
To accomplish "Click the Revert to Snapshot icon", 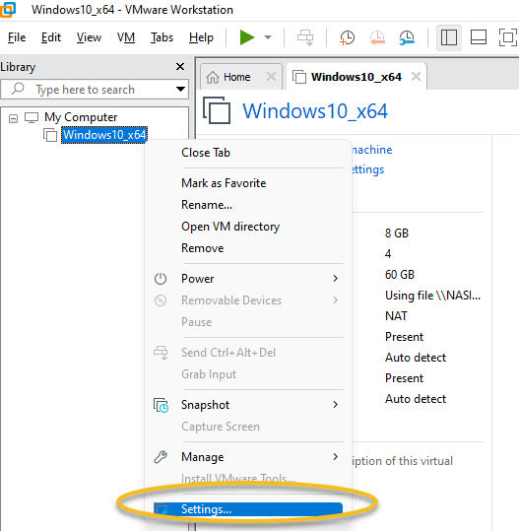I will coord(377,37).
